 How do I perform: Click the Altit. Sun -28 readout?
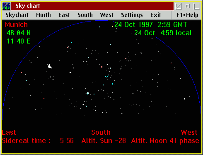coord(104,140)
